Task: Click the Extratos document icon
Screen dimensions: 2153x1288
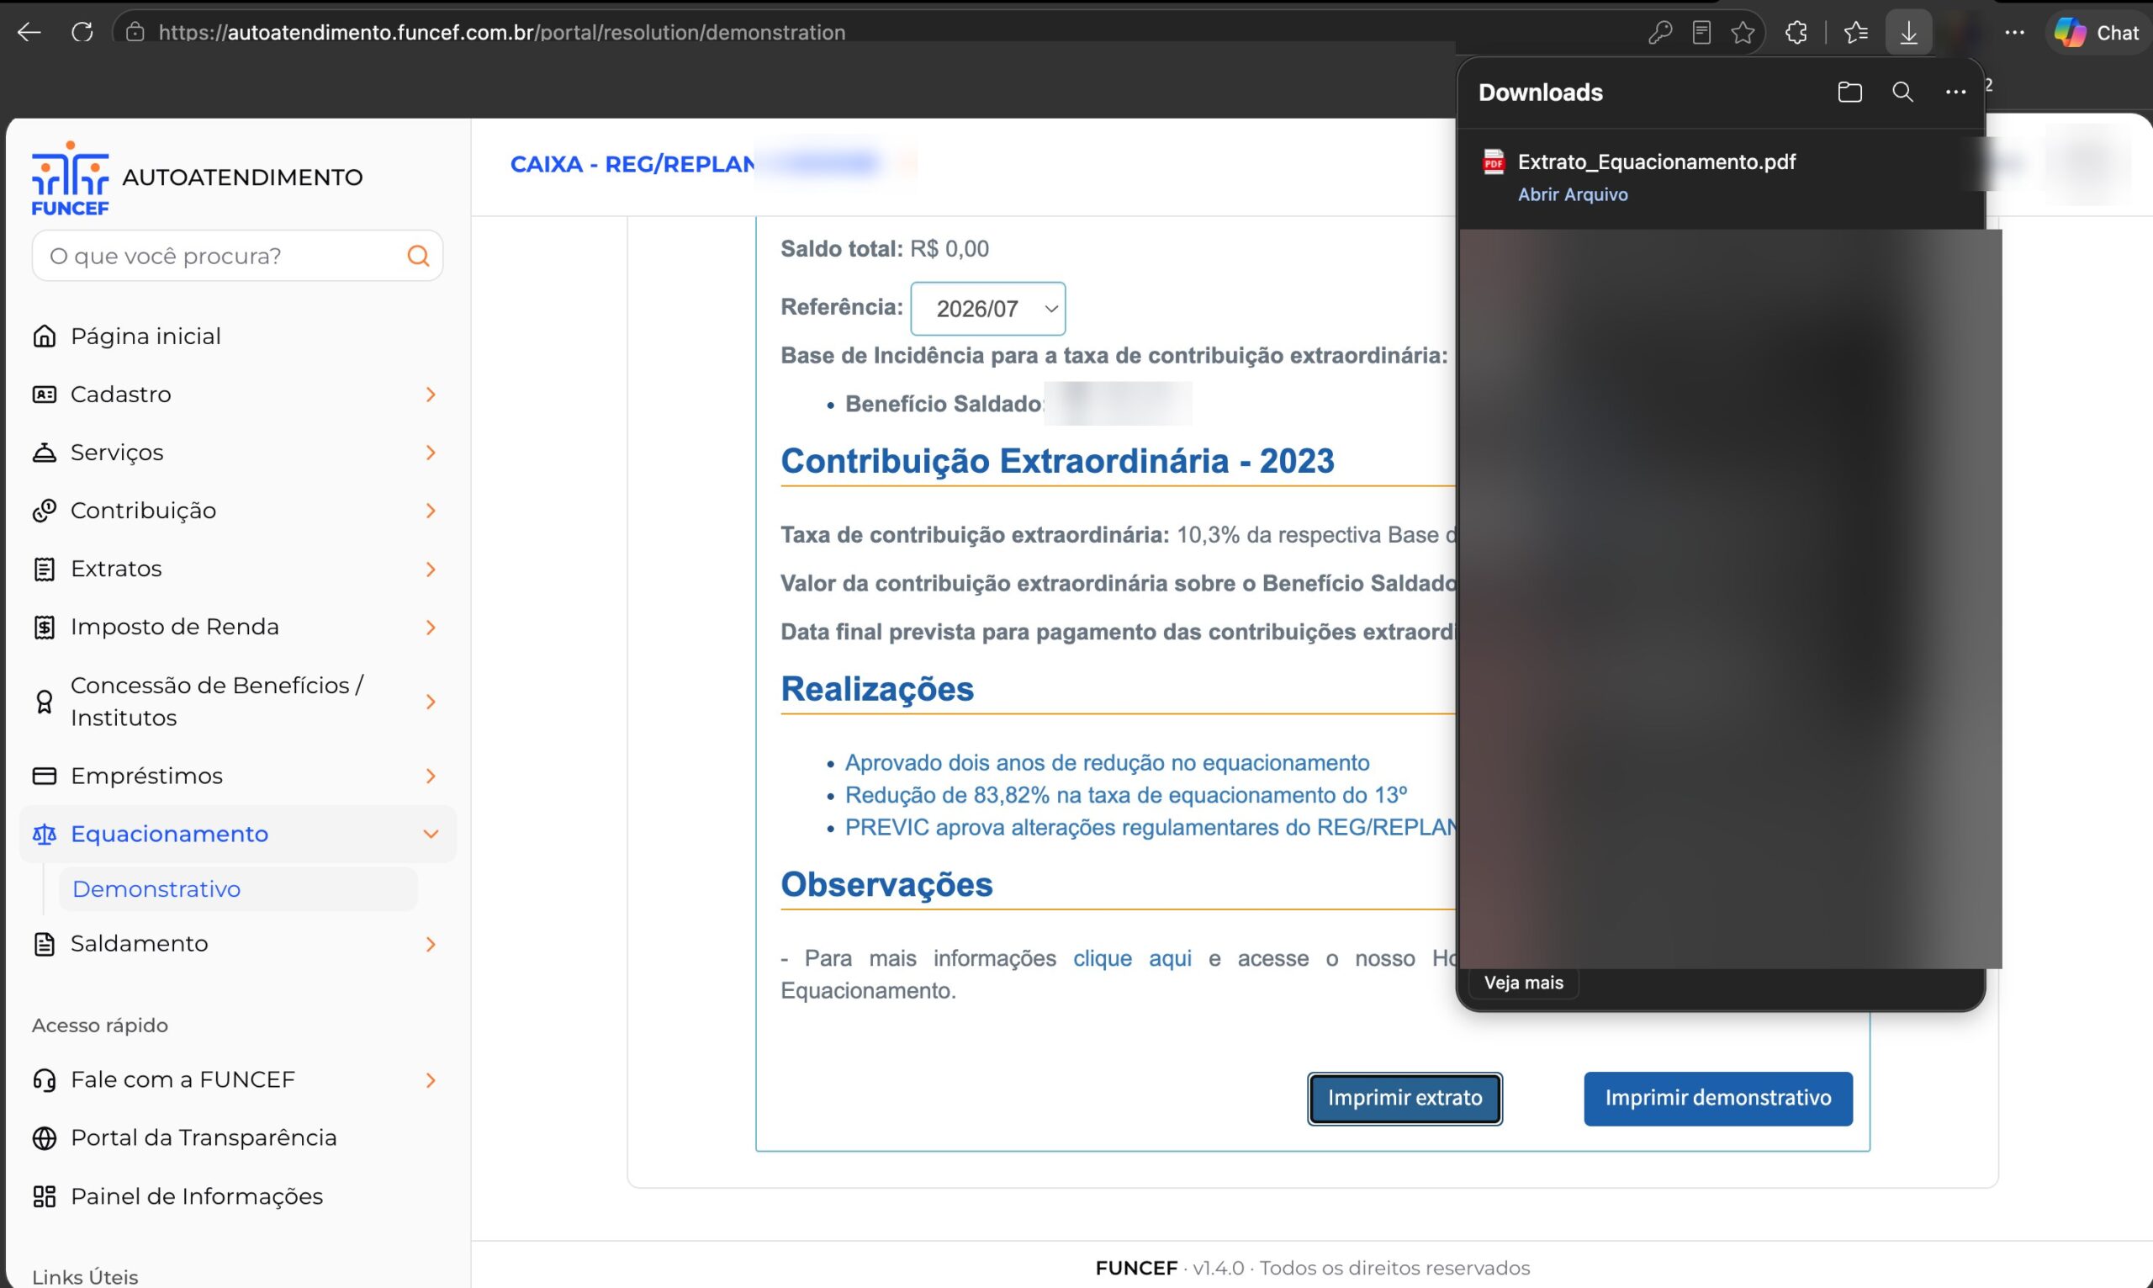Action: point(45,569)
